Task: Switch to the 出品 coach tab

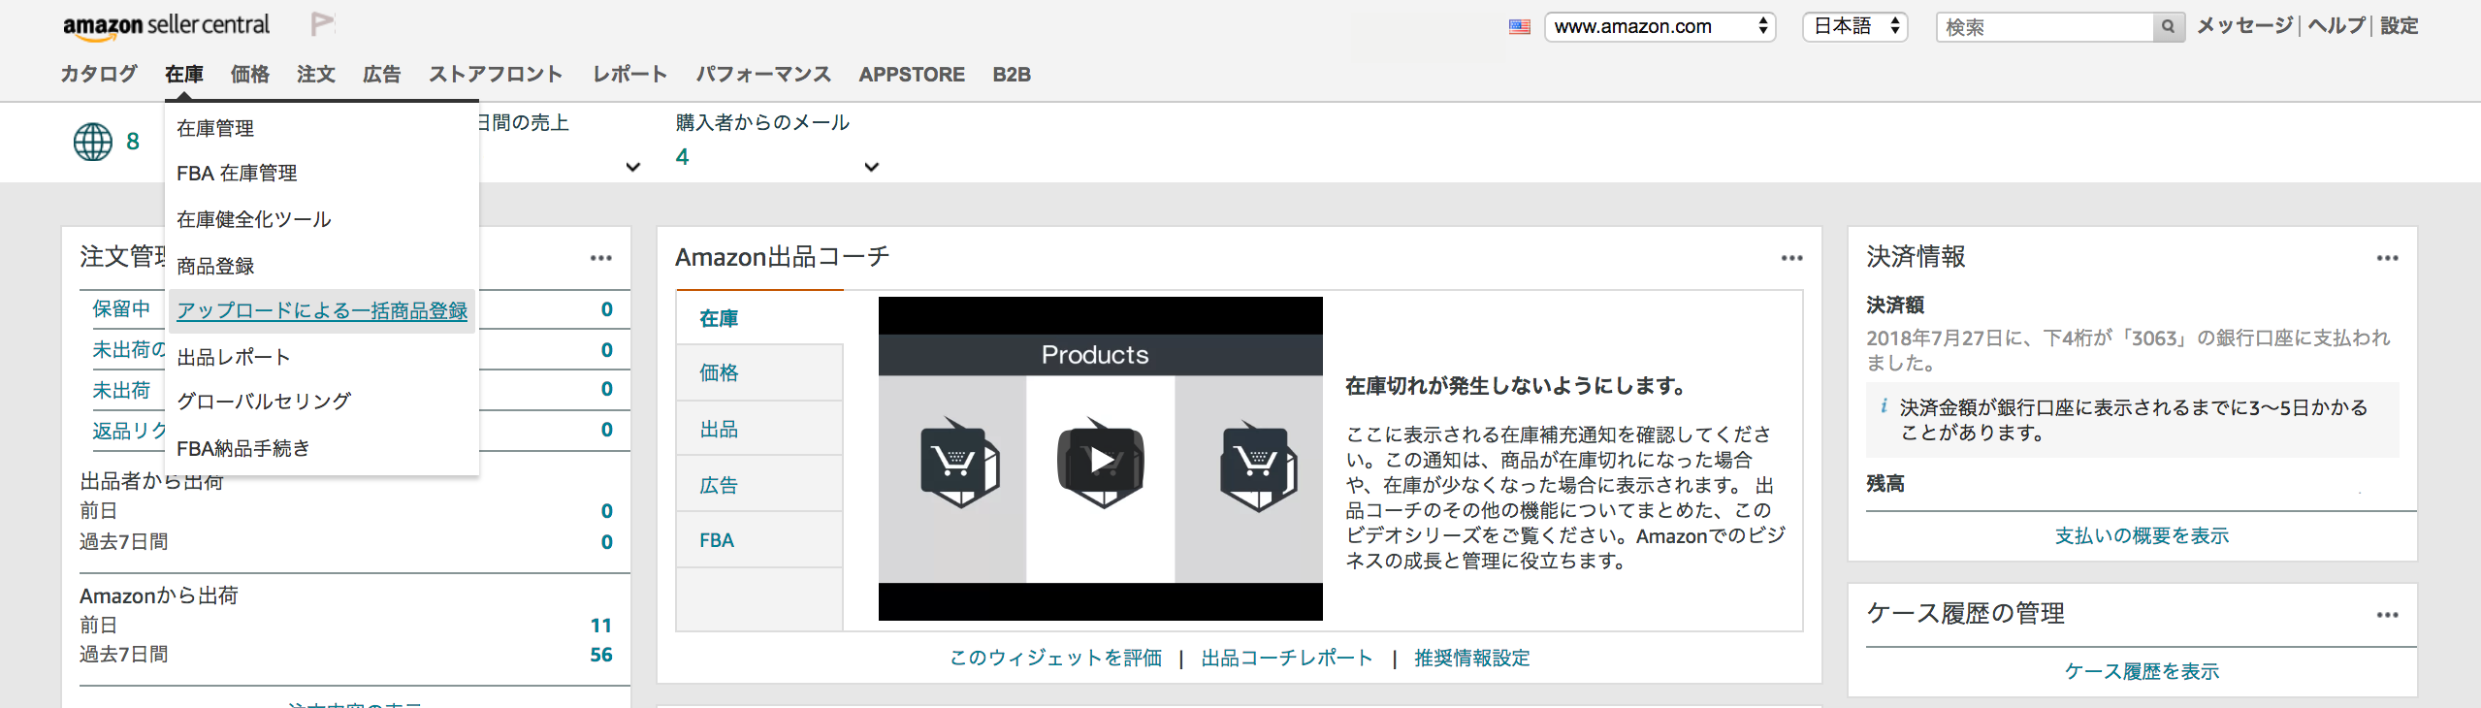Action: [x=759, y=429]
